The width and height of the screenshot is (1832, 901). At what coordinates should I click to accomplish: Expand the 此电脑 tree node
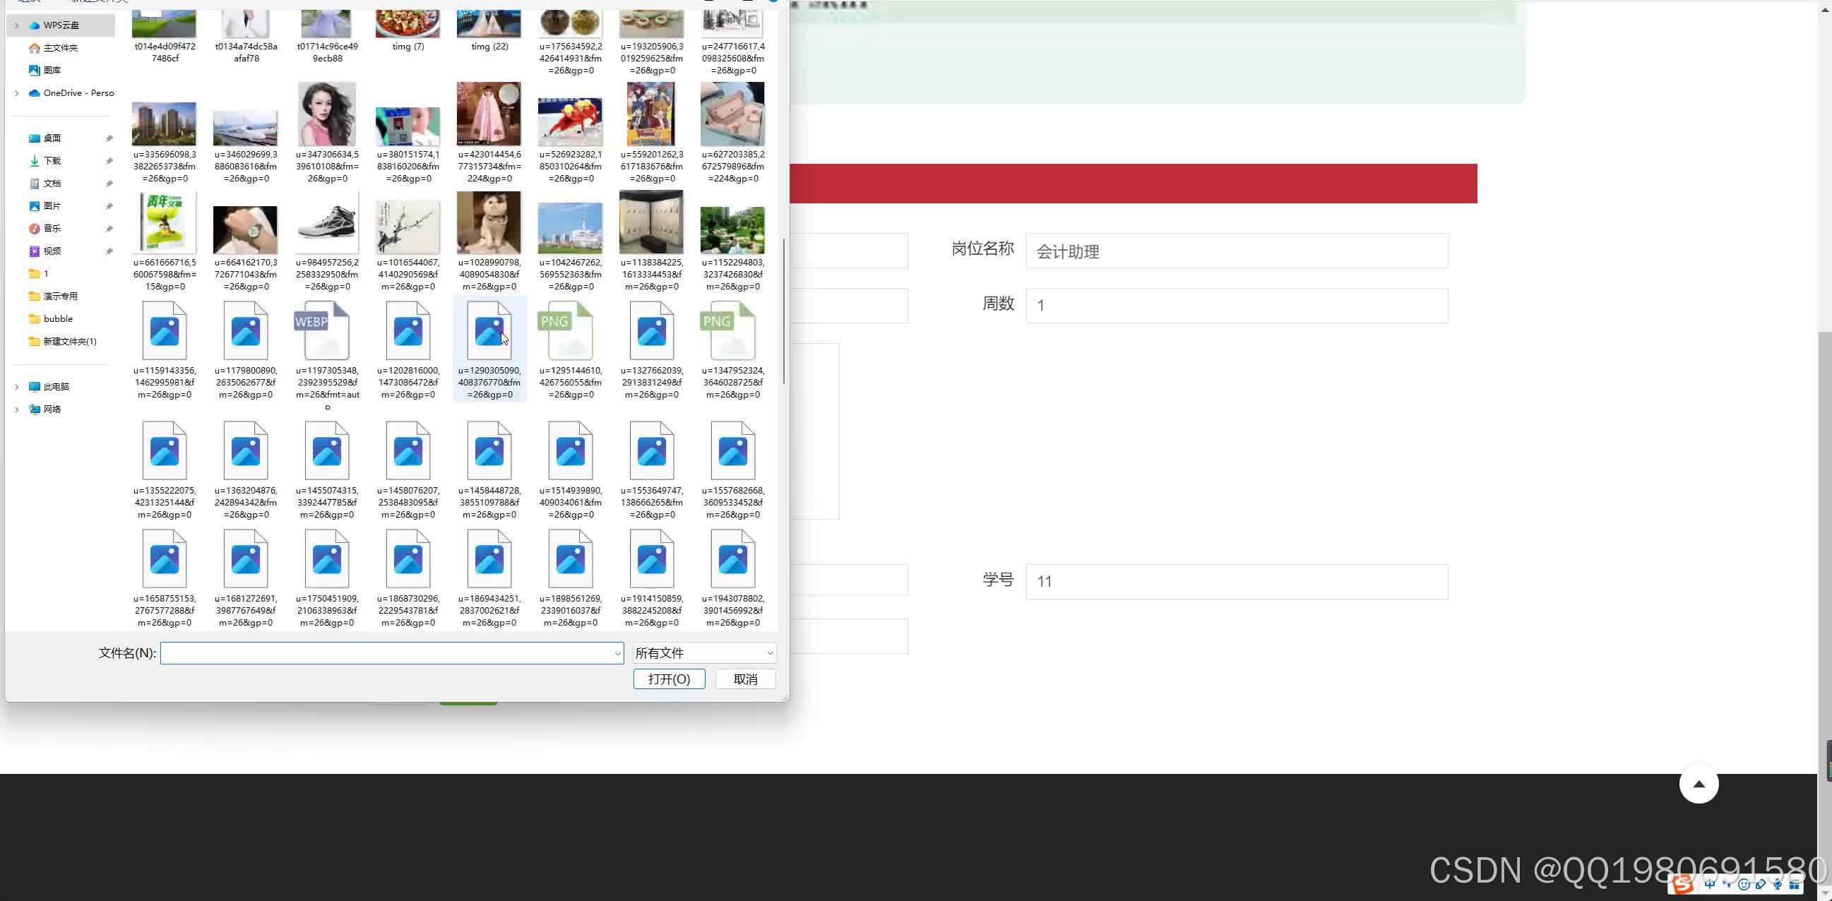(x=16, y=387)
